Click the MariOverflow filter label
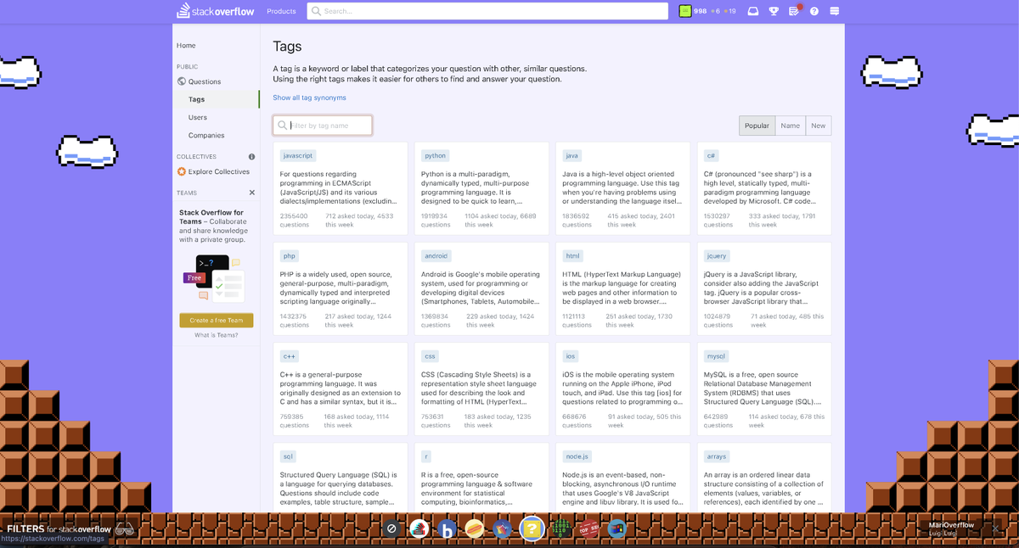 tap(952, 525)
